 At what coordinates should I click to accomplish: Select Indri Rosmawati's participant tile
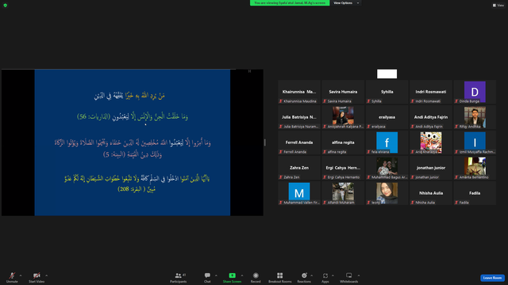431,92
